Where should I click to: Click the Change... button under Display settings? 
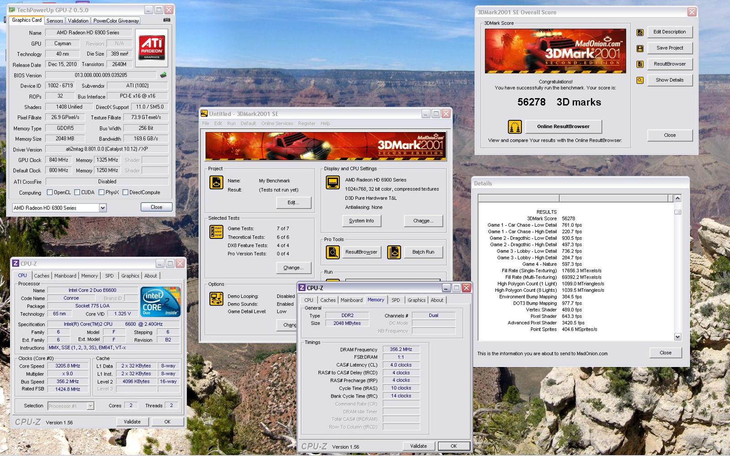pyautogui.click(x=423, y=221)
